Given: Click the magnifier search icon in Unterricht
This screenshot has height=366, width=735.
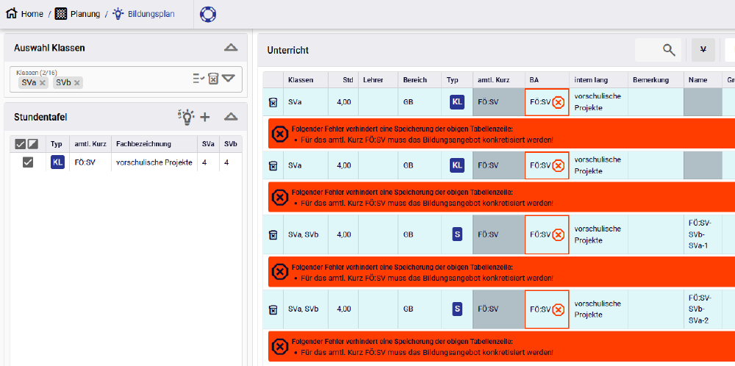Looking at the screenshot, I should click(668, 50).
